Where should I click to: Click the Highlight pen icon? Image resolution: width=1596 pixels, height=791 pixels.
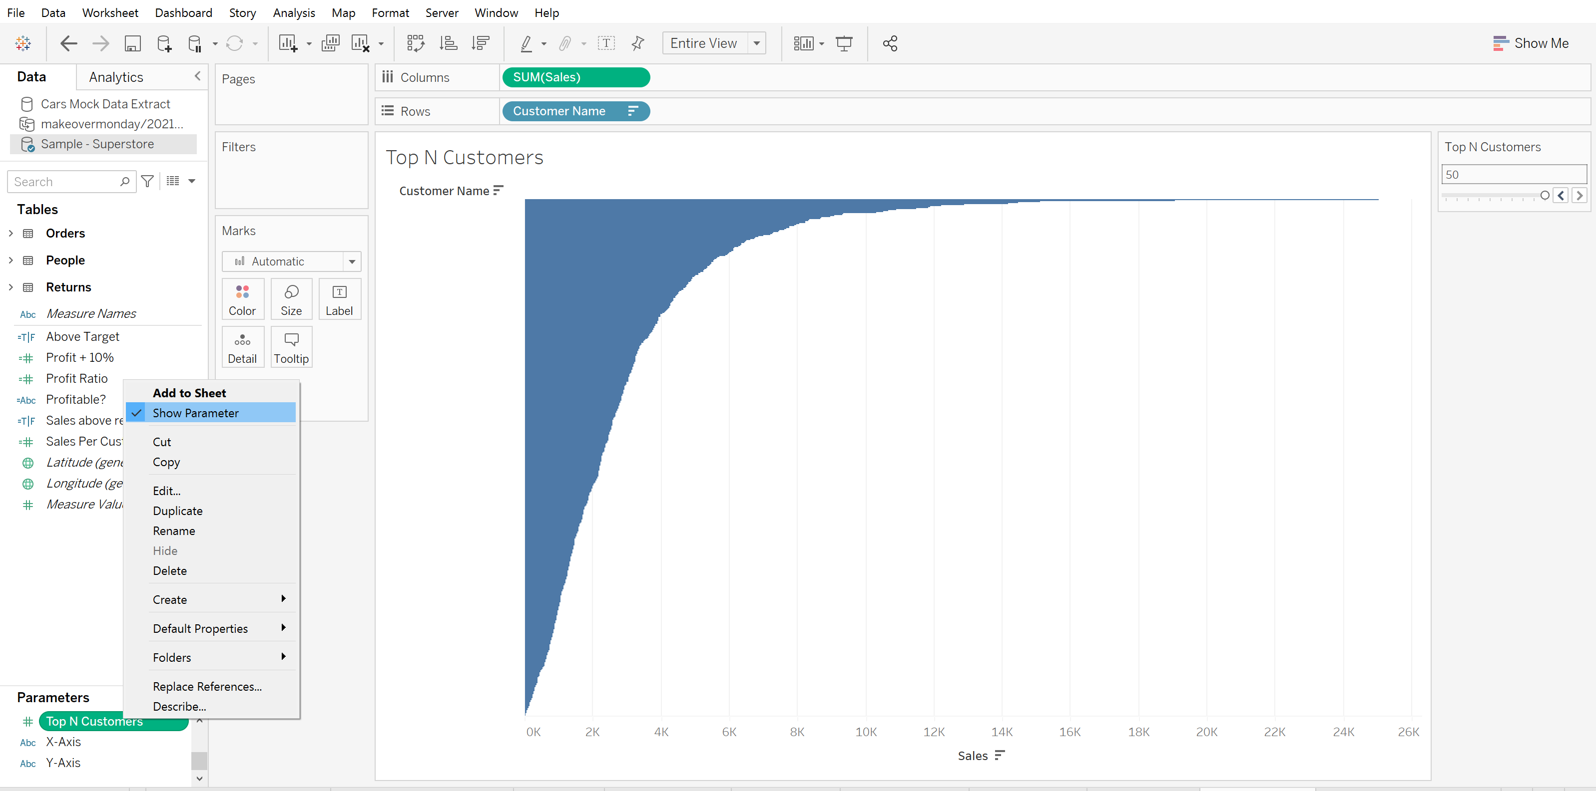click(526, 43)
